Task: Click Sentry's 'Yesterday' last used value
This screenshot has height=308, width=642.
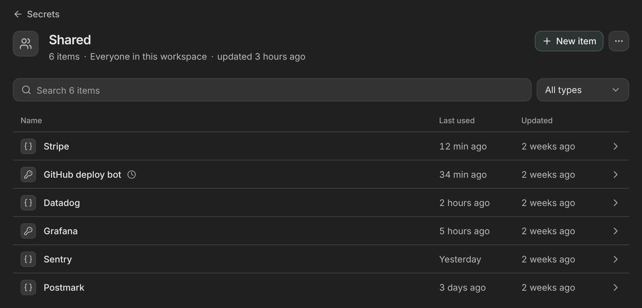Action: [460, 259]
